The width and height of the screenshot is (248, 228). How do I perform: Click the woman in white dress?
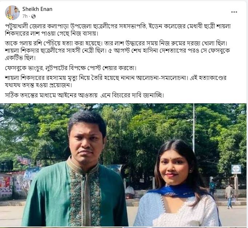coord(177,183)
